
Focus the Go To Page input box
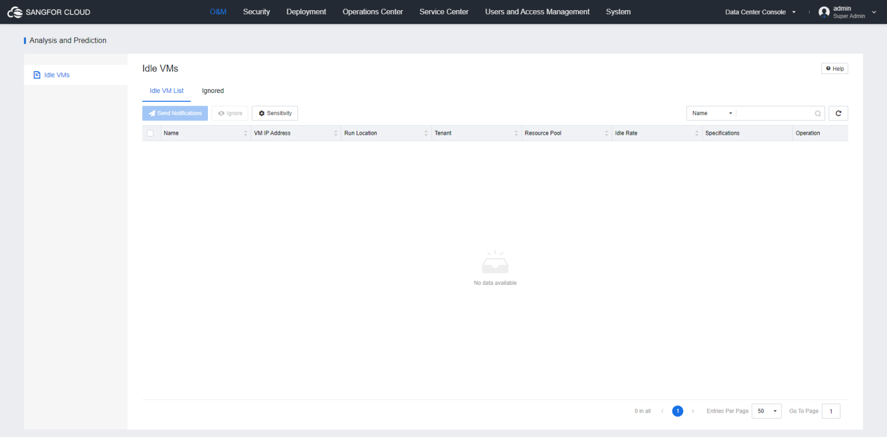[x=831, y=411]
